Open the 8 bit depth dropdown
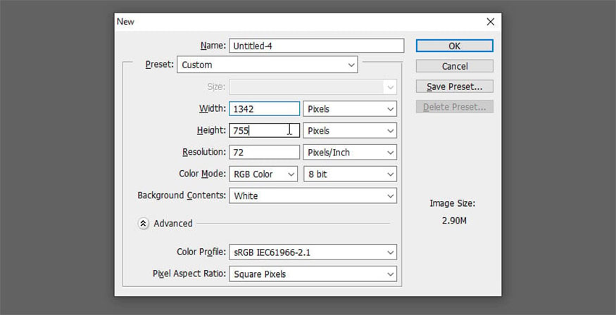Image resolution: width=616 pixels, height=315 pixels. point(350,174)
